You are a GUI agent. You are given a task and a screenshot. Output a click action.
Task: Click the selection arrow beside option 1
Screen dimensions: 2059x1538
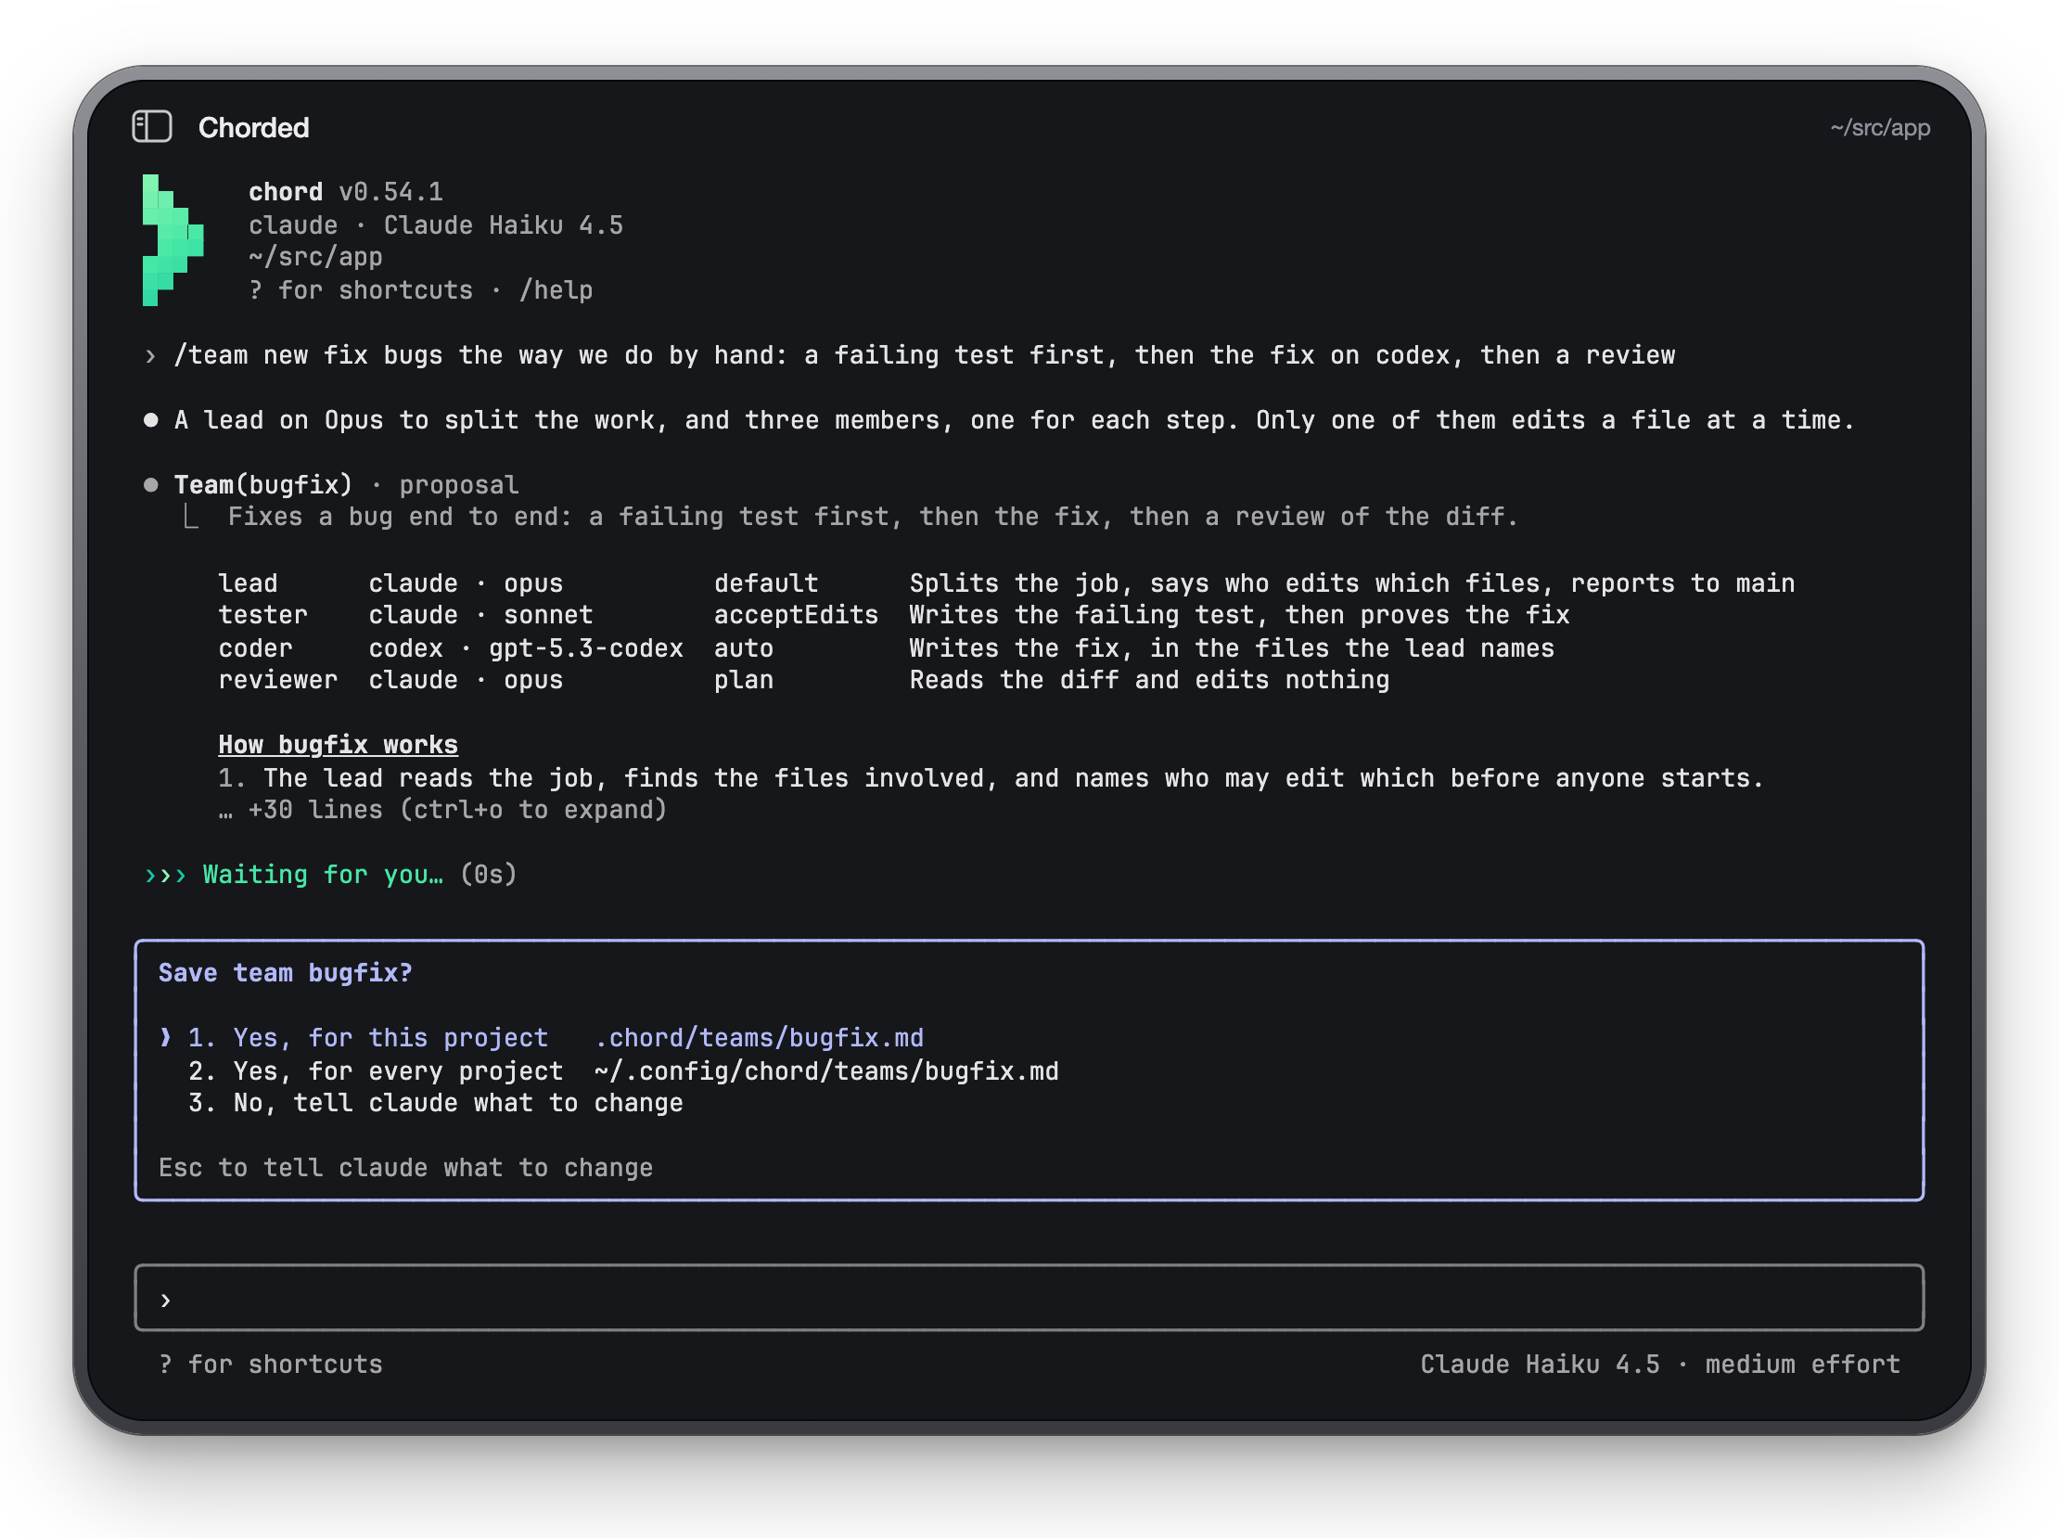click(x=166, y=1038)
